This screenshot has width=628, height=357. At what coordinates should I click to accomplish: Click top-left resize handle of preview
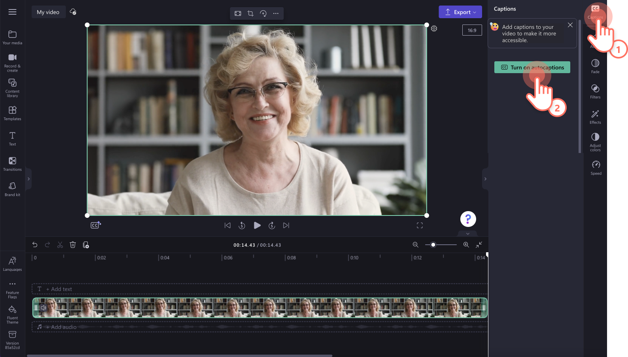tap(87, 25)
